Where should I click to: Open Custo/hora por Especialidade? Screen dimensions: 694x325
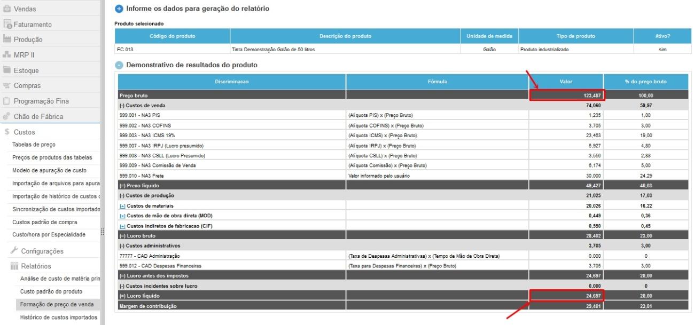coord(49,234)
